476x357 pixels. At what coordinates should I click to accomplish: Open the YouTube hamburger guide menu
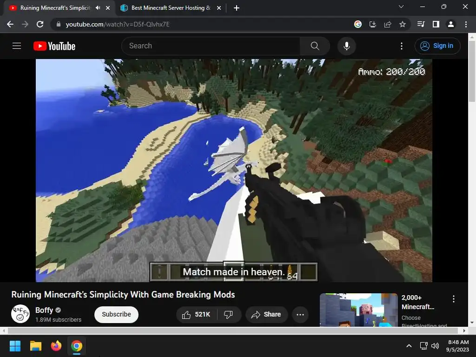click(17, 46)
